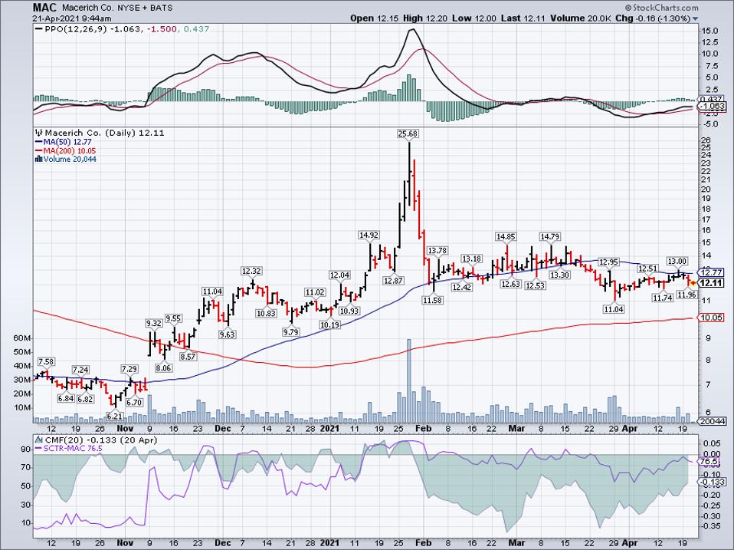
Task: Click the 13.00 price label
Action: (677, 261)
